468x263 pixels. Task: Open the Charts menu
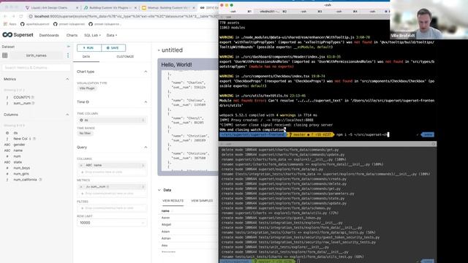(x=72, y=35)
